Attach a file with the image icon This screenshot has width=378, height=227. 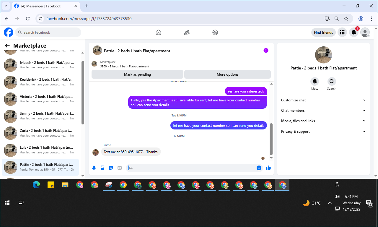(102, 168)
